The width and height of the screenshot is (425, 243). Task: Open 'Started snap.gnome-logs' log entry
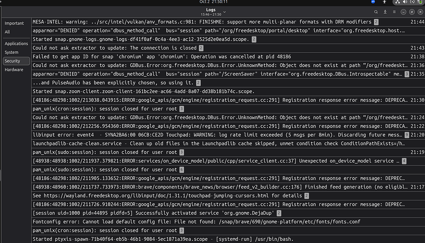click(x=228, y=39)
